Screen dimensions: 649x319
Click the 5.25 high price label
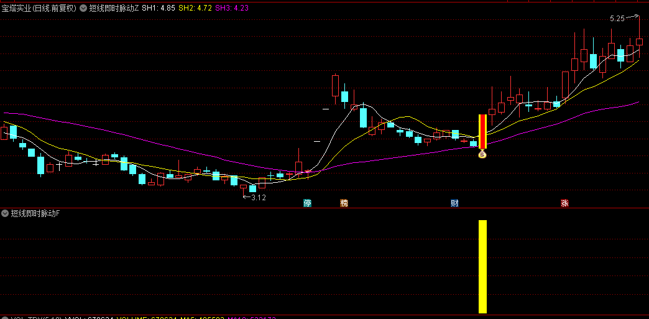point(617,19)
